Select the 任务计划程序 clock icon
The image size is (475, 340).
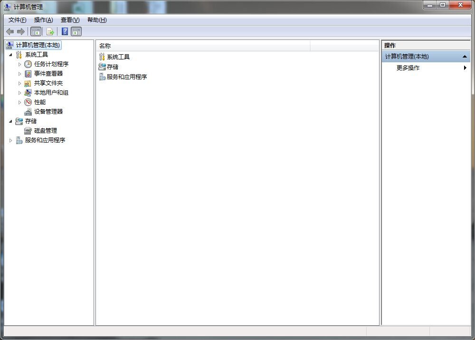28,64
